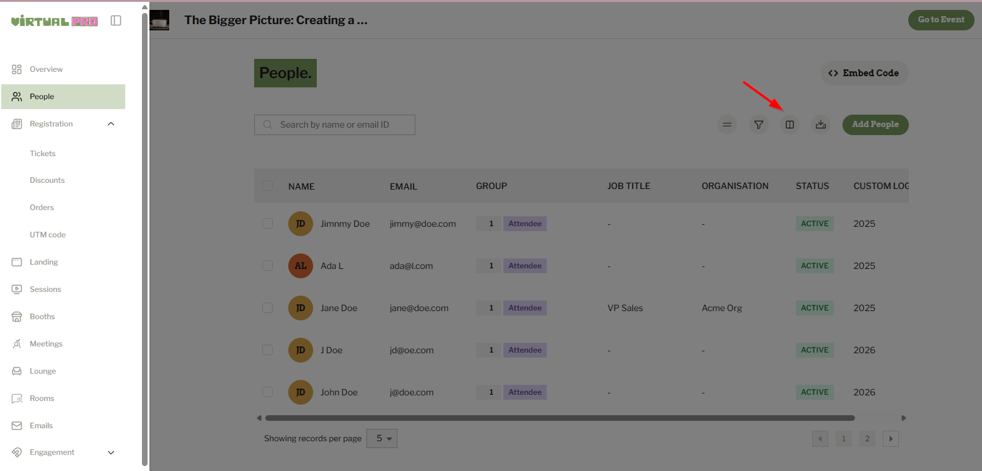This screenshot has width=982, height=471.
Task: Click John Doe's avatar icon
Action: pyautogui.click(x=301, y=392)
